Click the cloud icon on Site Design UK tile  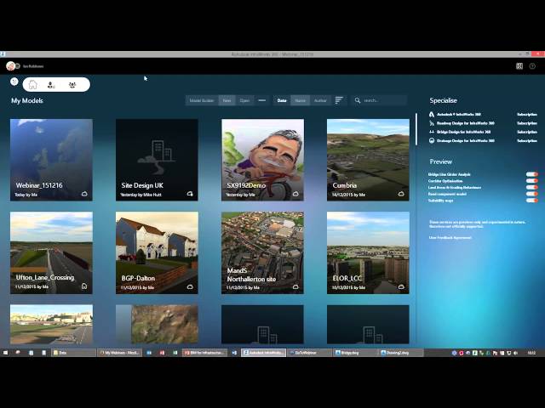(x=190, y=194)
